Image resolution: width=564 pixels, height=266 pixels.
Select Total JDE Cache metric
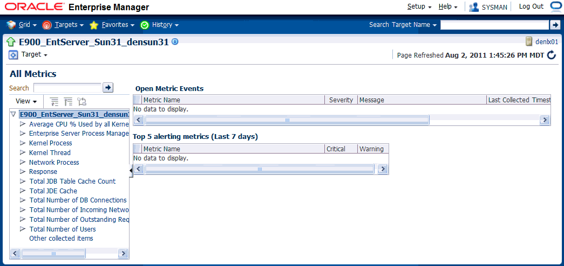(53, 191)
